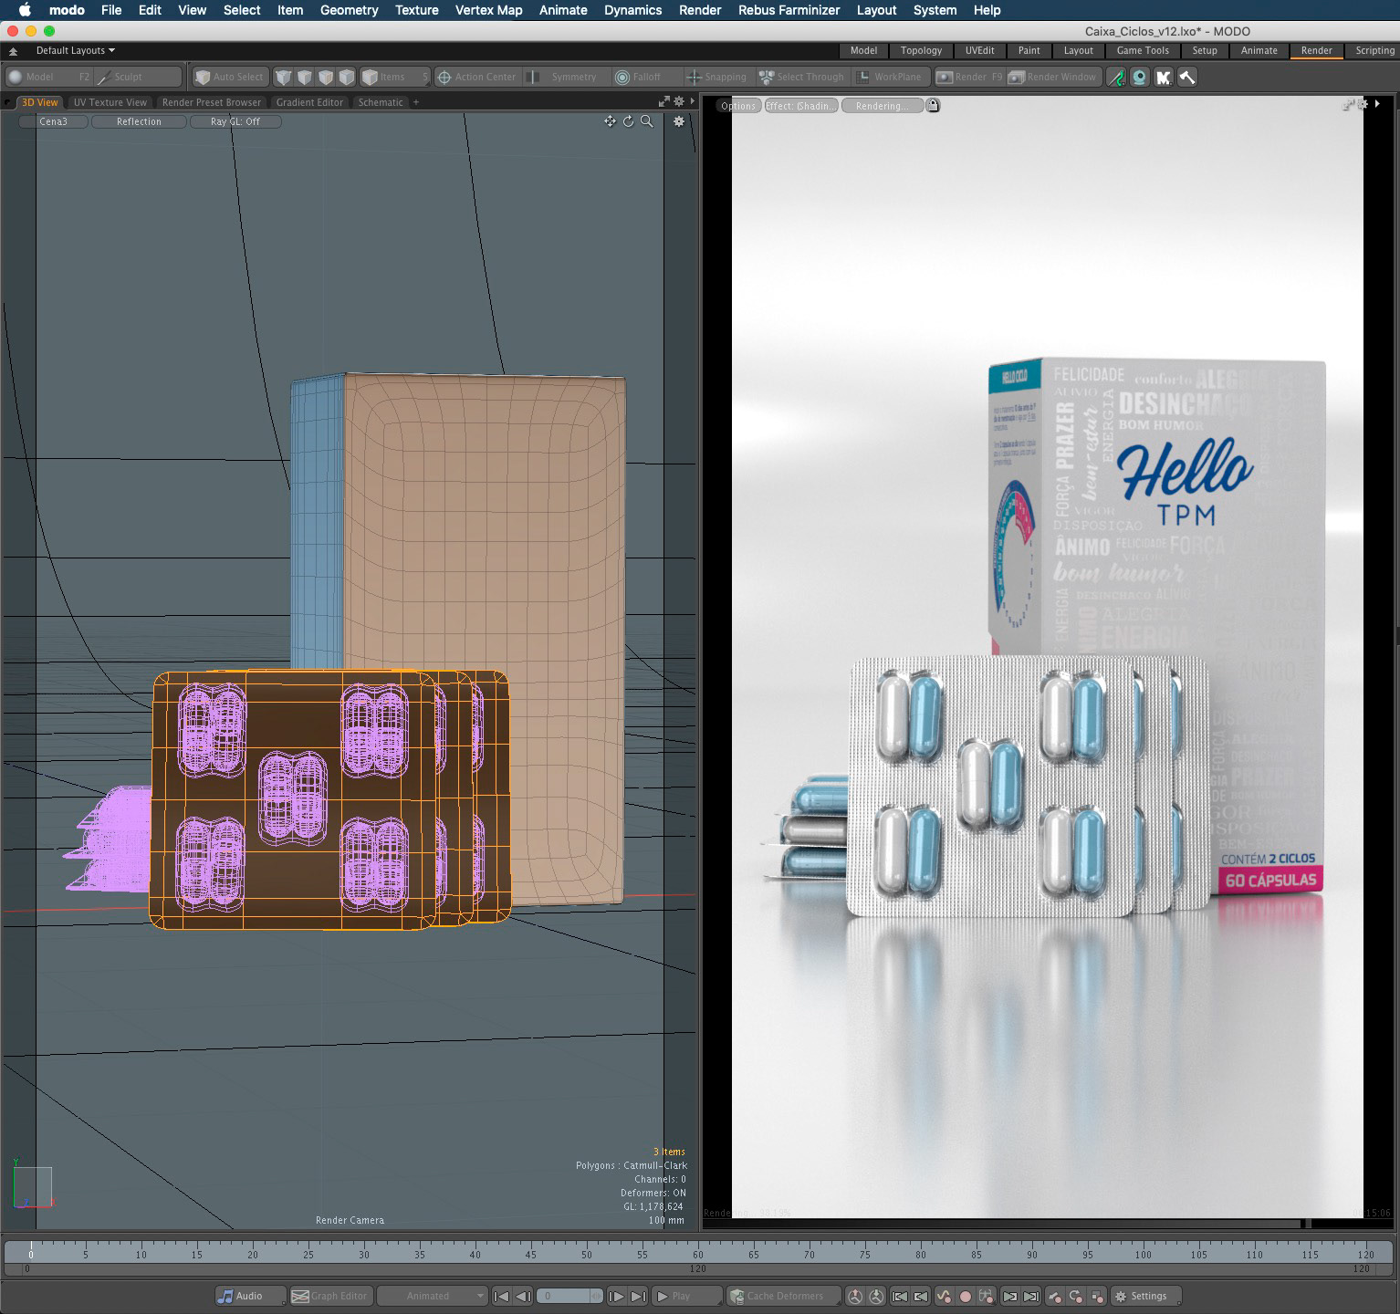The image size is (1400, 1314).
Task: Open the Items selection mode dropdown
Action: pyautogui.click(x=394, y=78)
